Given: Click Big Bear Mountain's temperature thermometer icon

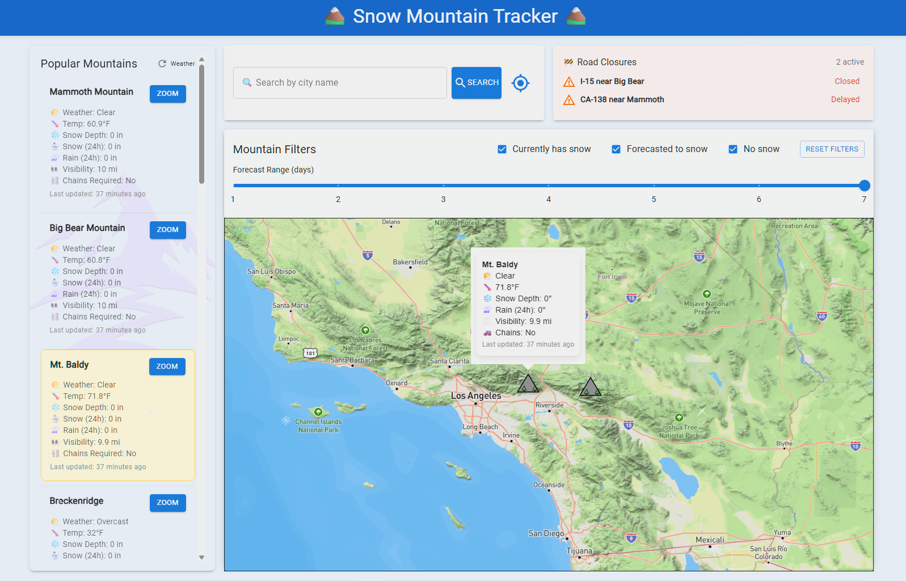Looking at the screenshot, I should 55,260.
